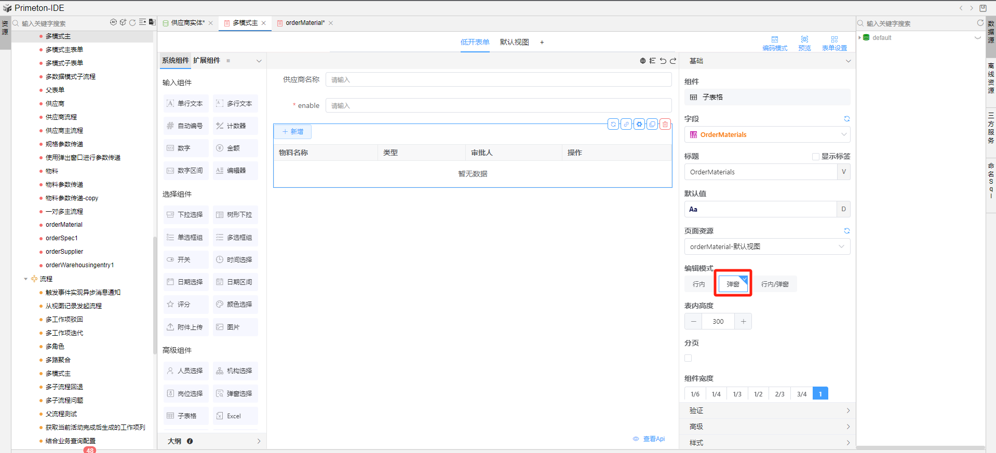Switch to the 默认视图 tab
The image size is (996, 453).
tap(514, 43)
